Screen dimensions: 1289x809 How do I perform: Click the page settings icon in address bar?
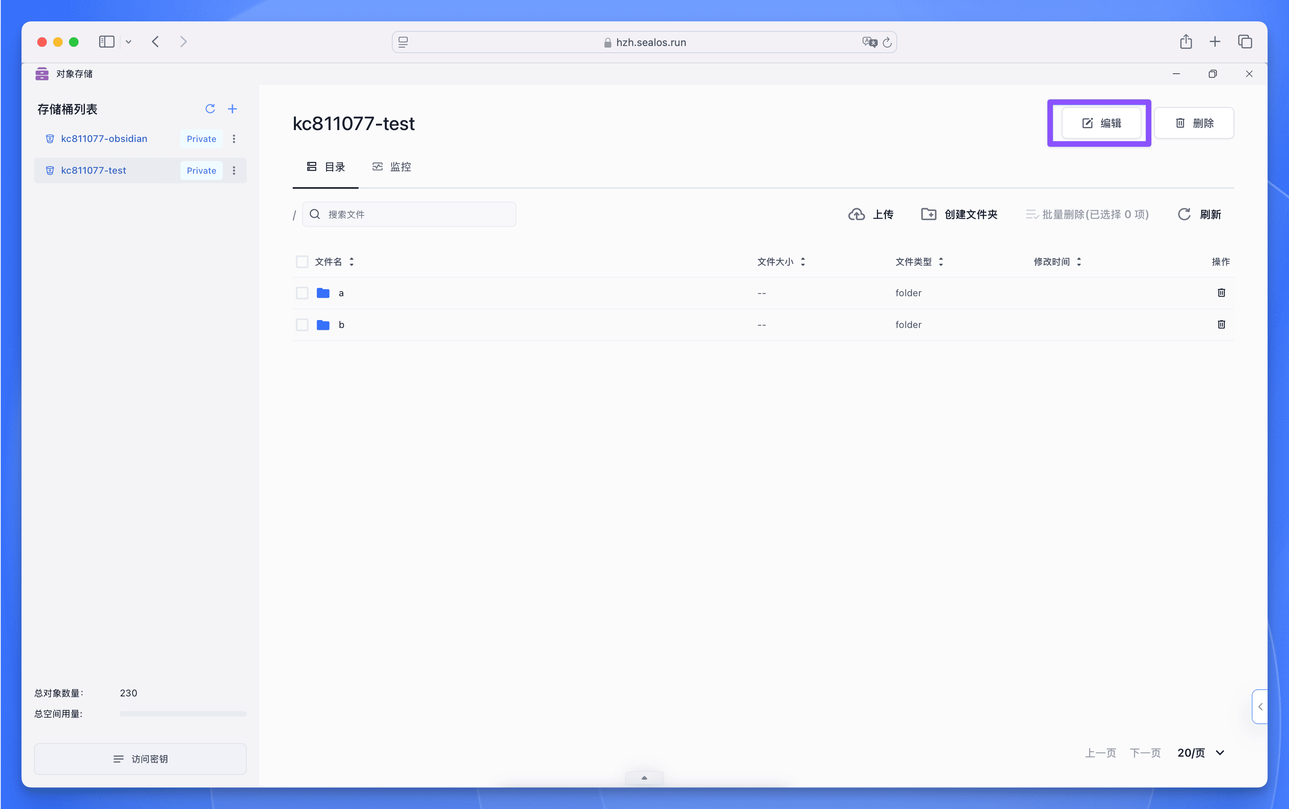point(403,42)
